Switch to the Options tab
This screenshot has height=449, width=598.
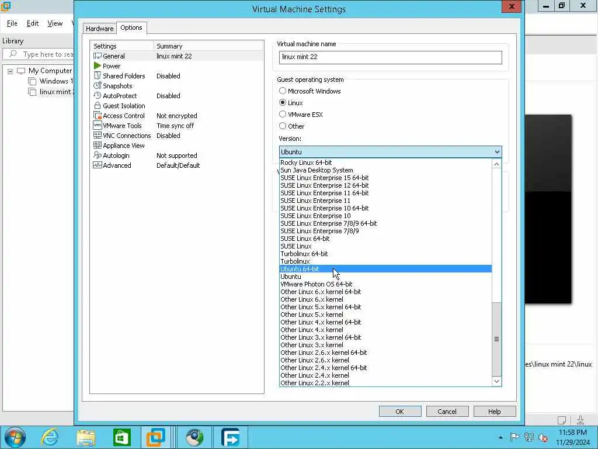coord(131,27)
